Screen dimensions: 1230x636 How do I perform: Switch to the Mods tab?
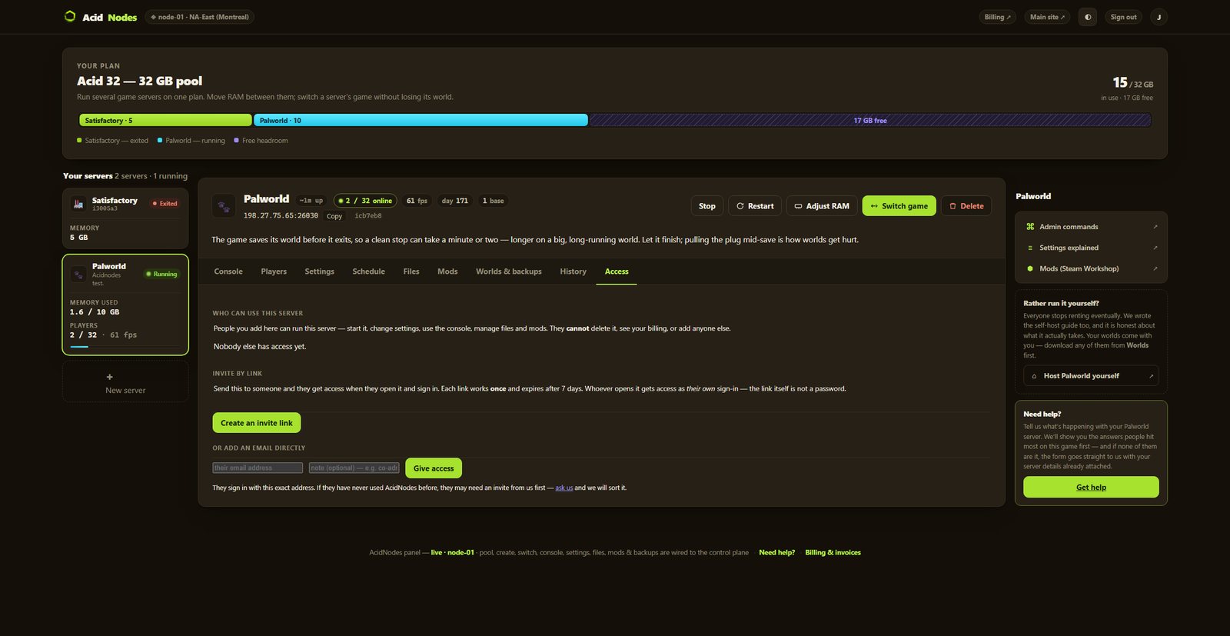447,271
